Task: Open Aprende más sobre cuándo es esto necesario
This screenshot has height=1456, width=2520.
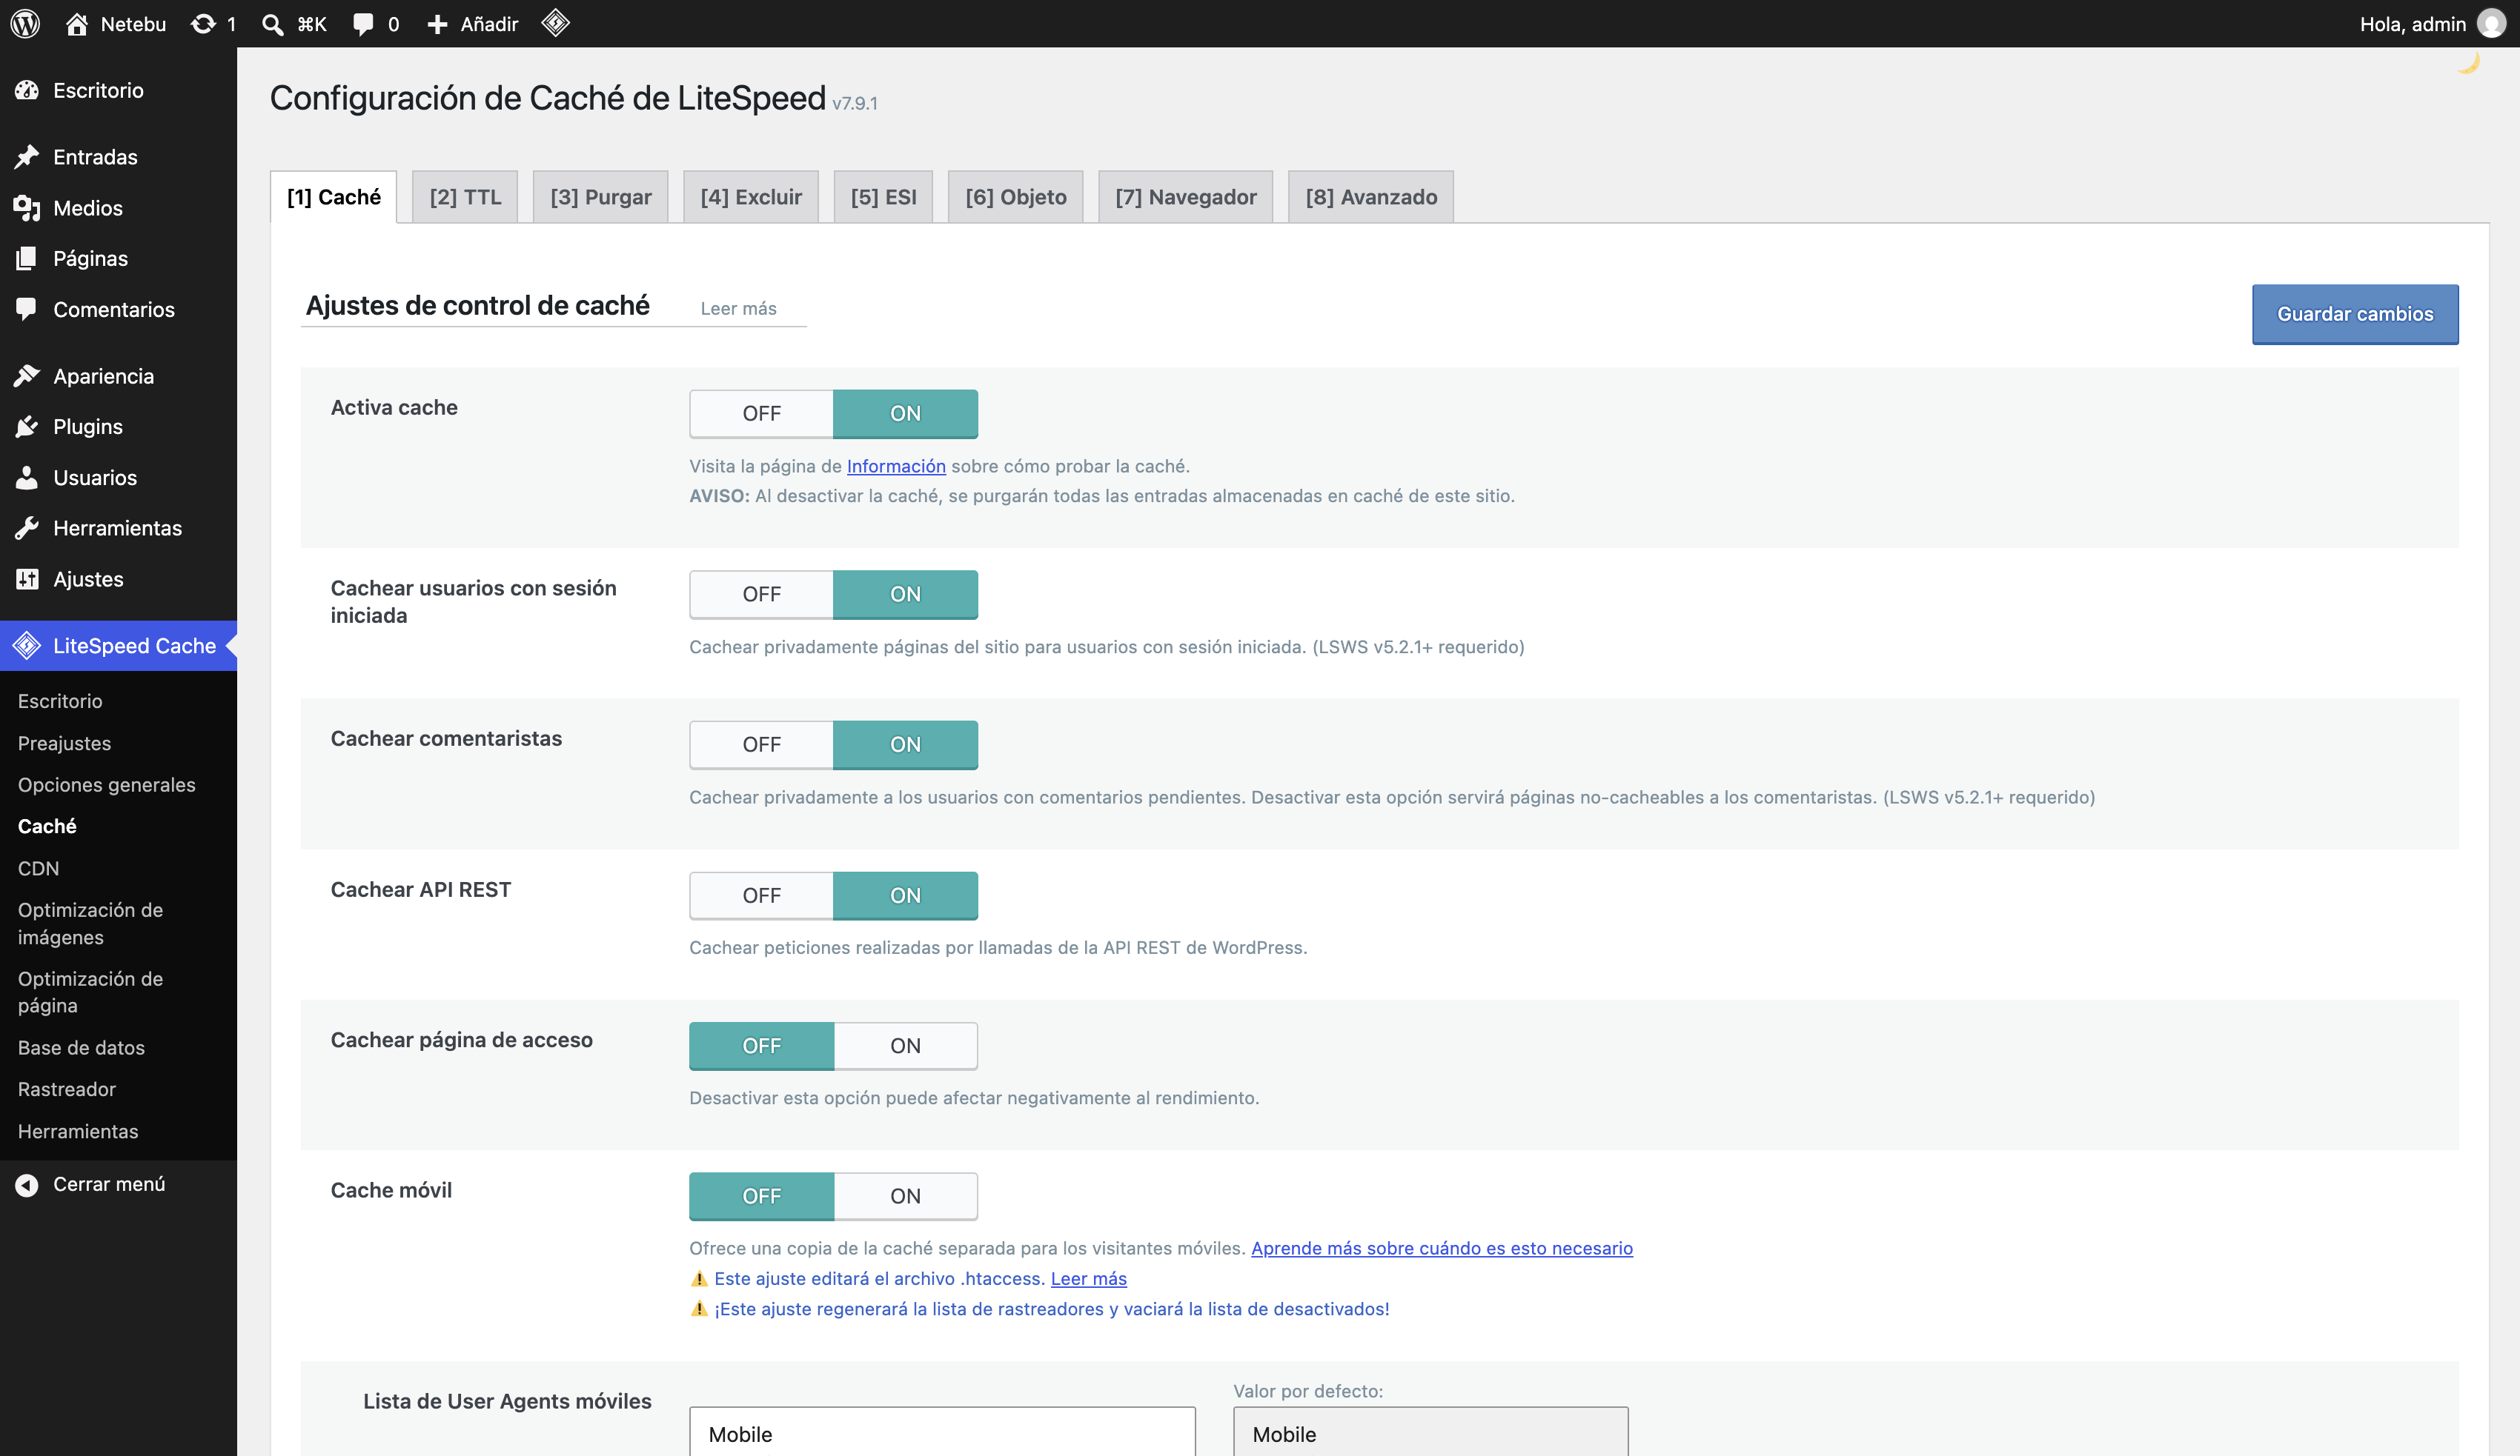Action: pyautogui.click(x=1442, y=1248)
